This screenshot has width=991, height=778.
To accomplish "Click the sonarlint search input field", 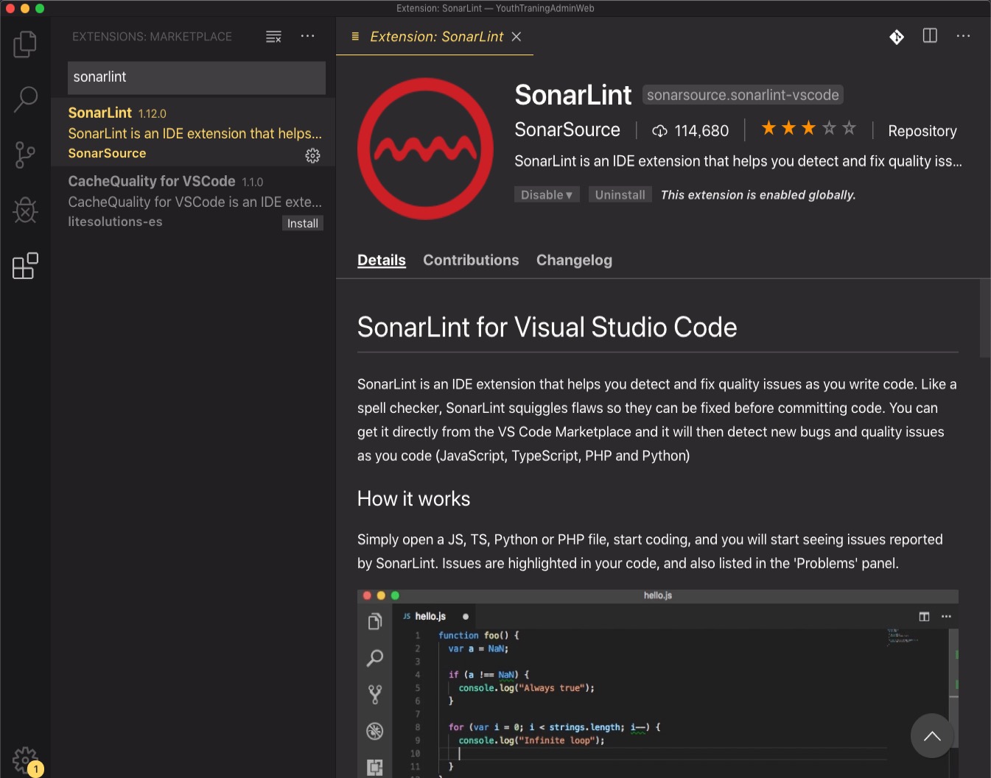I will pyautogui.click(x=196, y=77).
